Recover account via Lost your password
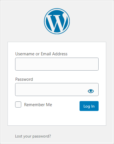Viewport: 114px width, 144px height. (33, 136)
